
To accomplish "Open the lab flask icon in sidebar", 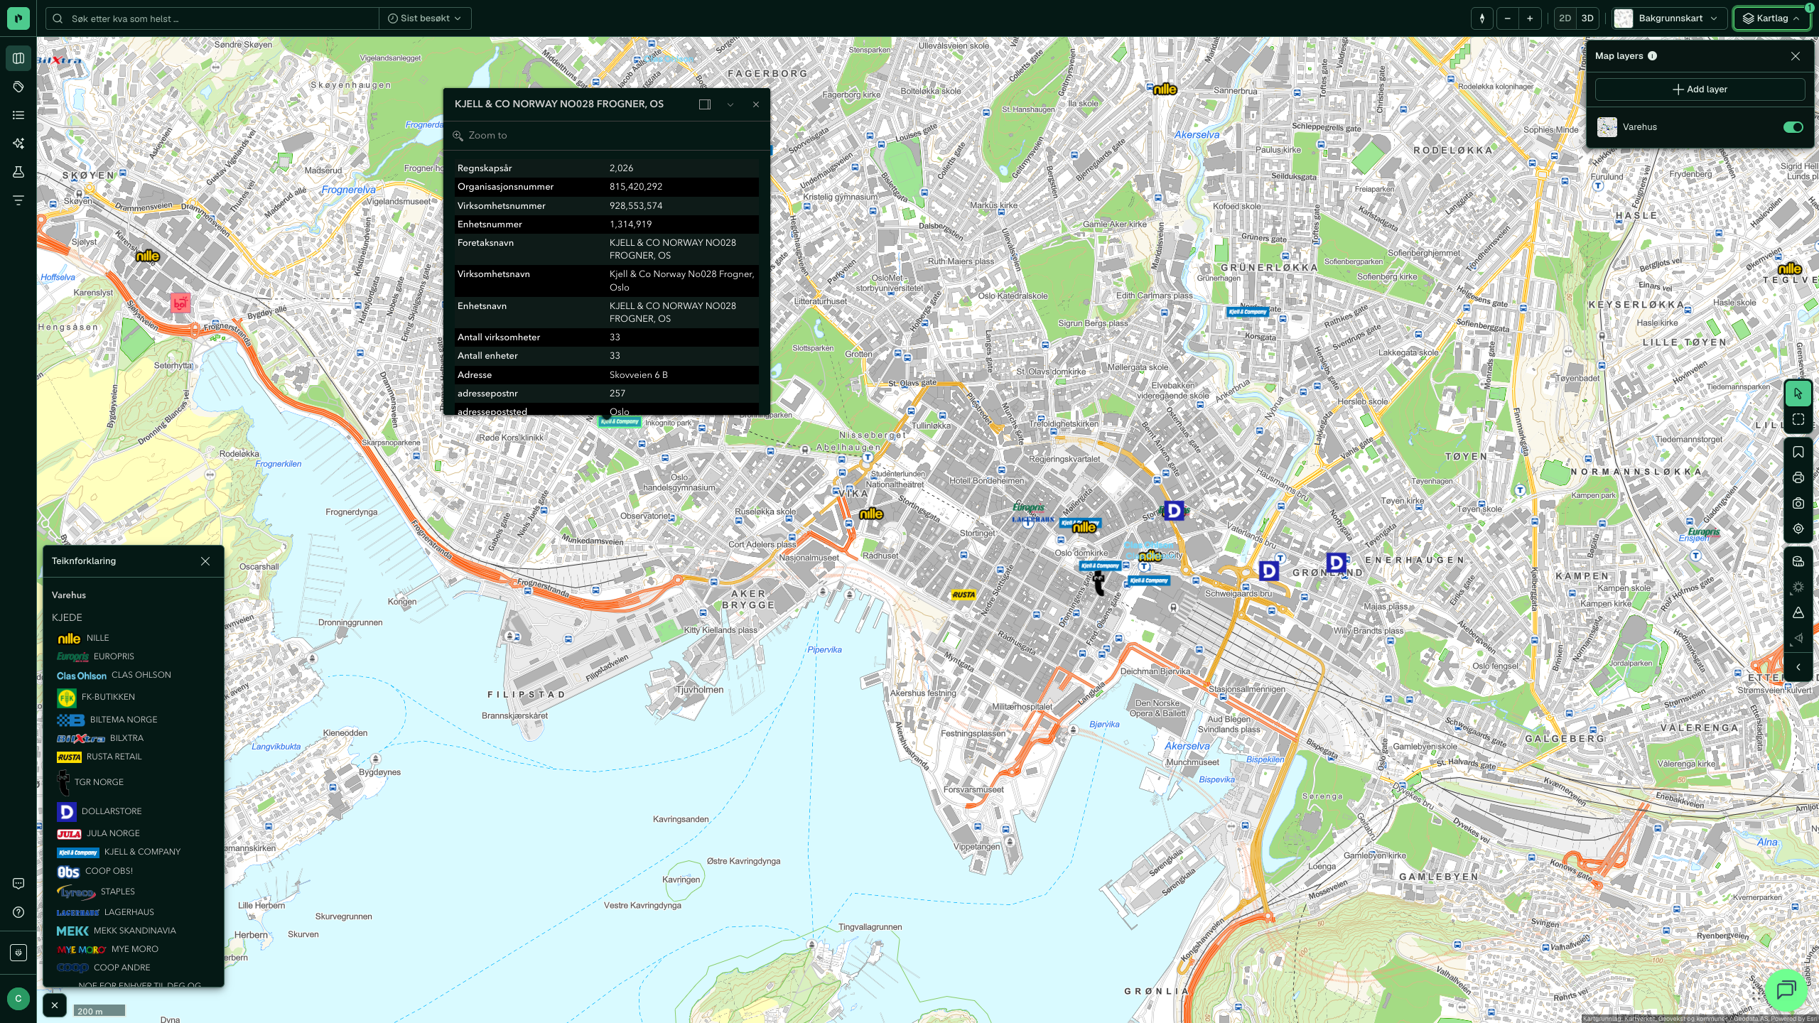I will (18, 172).
